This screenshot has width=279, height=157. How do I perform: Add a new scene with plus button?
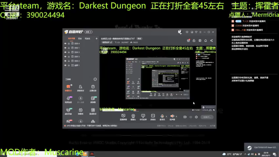pos(97,38)
